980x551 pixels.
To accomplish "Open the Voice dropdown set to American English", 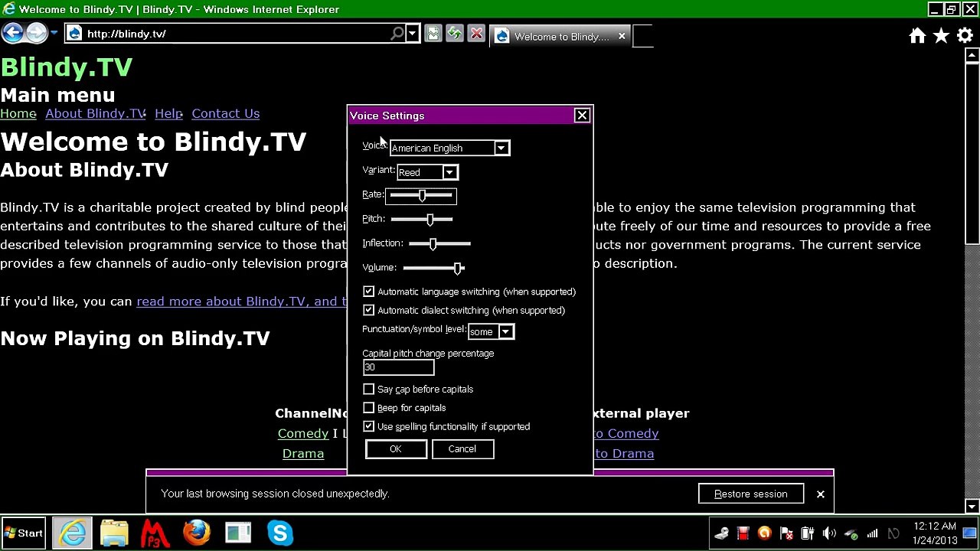I will pyautogui.click(x=449, y=148).
